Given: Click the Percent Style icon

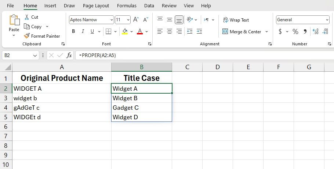Looking at the screenshot, I should coord(295,32).
